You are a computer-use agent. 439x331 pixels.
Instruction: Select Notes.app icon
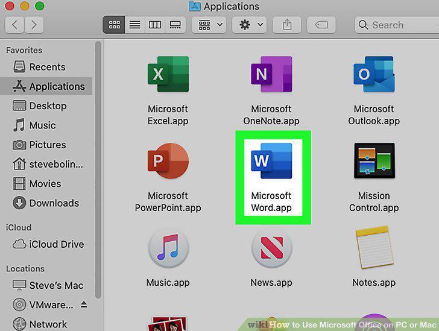pos(374,247)
